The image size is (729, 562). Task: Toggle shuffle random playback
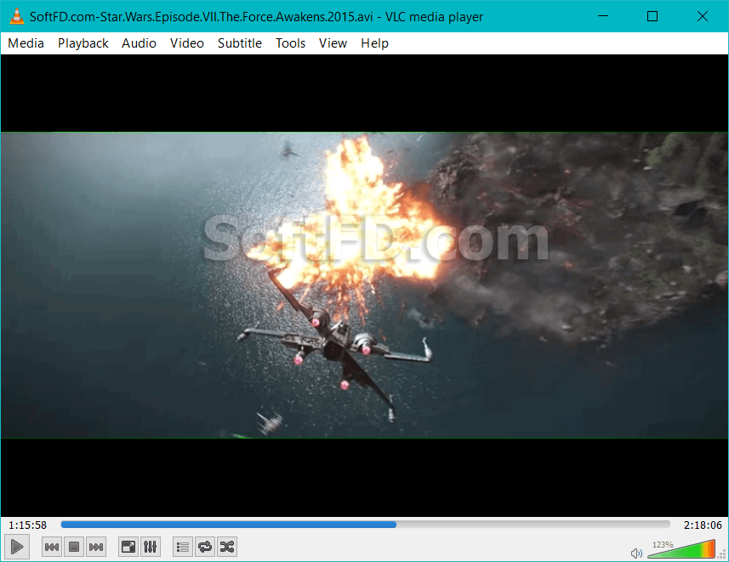(227, 548)
